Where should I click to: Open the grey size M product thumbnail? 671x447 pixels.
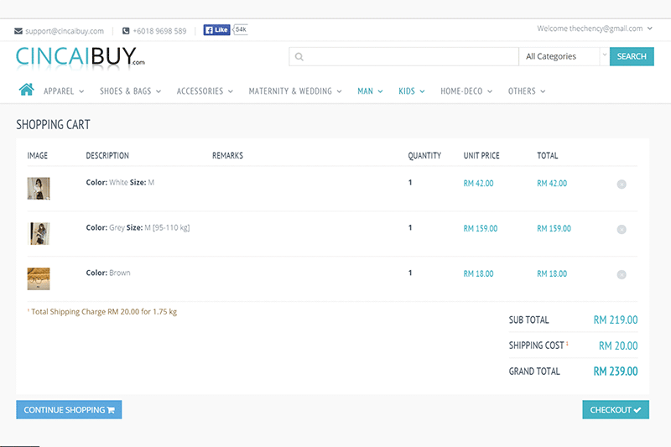(x=39, y=233)
